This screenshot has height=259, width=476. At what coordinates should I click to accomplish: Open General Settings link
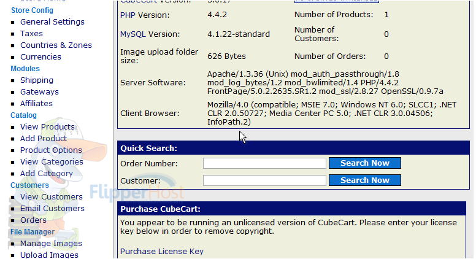click(52, 22)
